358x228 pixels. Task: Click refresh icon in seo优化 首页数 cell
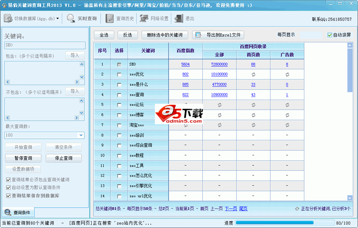(x=253, y=74)
